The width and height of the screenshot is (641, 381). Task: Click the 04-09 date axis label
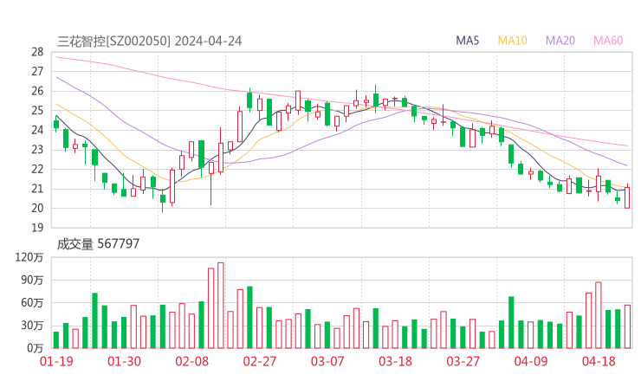pyautogui.click(x=531, y=361)
